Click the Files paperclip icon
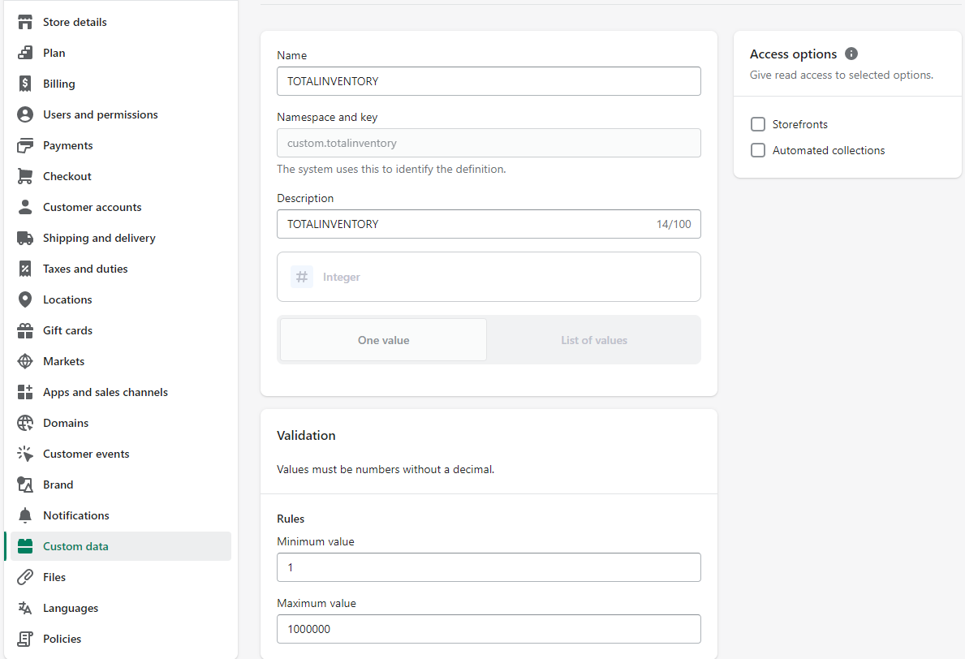 25,577
